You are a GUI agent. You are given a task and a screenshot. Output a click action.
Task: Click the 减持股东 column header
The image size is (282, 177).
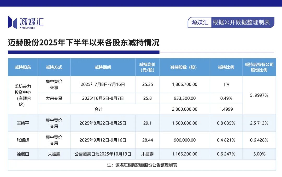[23, 67]
